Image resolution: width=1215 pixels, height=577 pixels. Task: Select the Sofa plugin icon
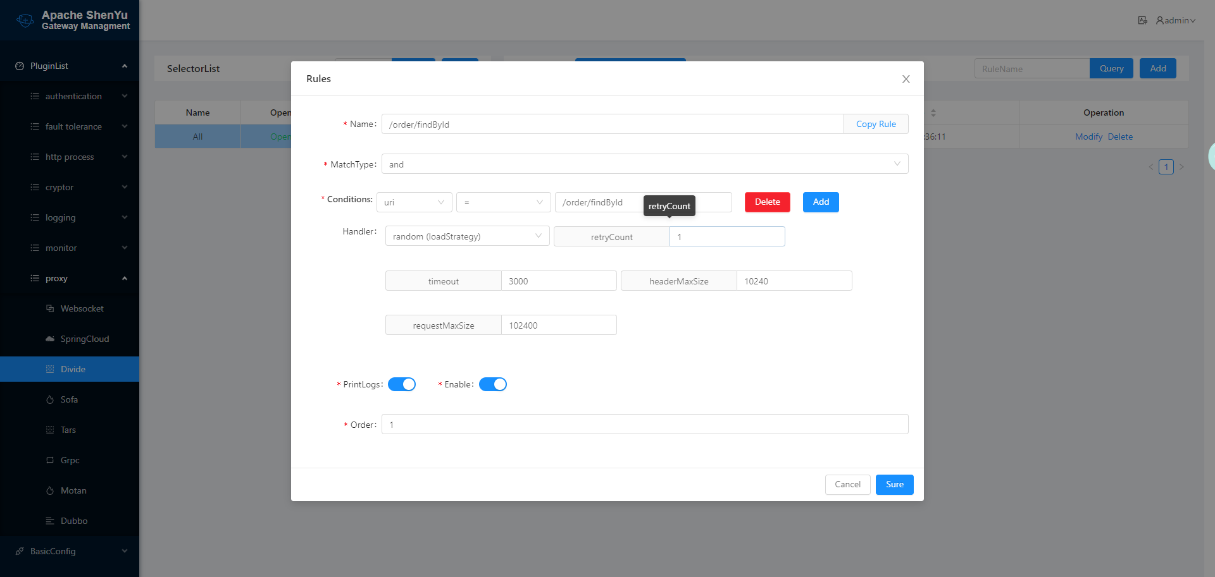51,399
